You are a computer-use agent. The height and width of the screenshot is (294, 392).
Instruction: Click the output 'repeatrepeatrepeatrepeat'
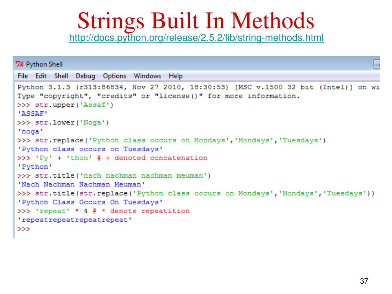click(75, 220)
